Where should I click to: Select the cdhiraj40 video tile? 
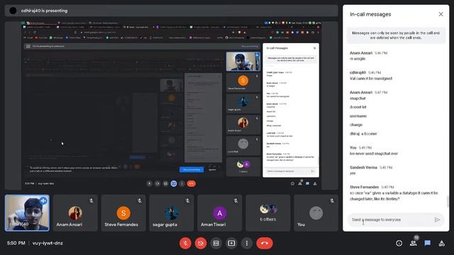click(x=27, y=212)
